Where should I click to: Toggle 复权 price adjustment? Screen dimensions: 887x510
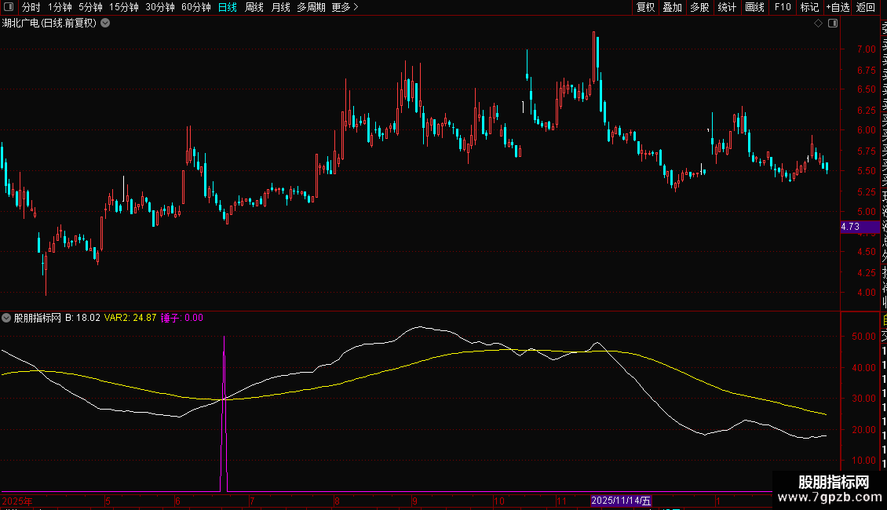pos(645,7)
